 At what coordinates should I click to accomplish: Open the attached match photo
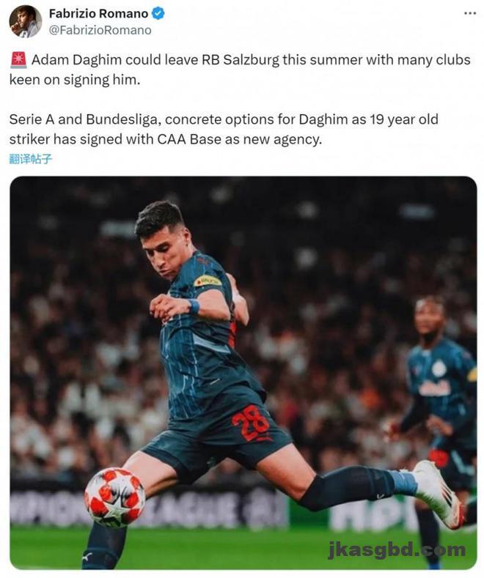(243, 373)
